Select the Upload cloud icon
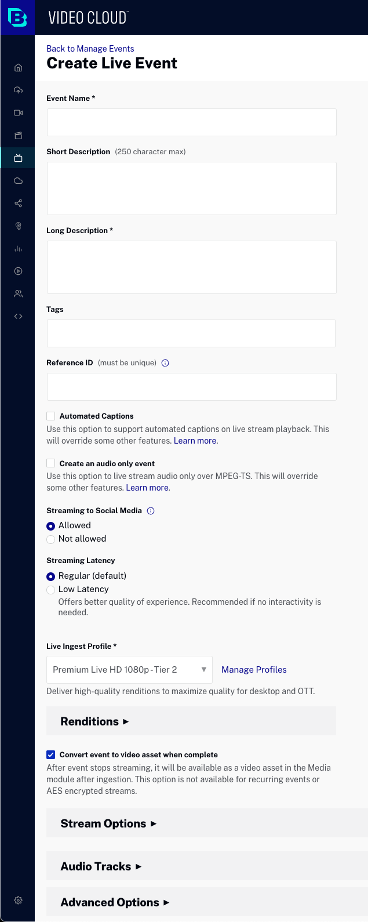 17,90
